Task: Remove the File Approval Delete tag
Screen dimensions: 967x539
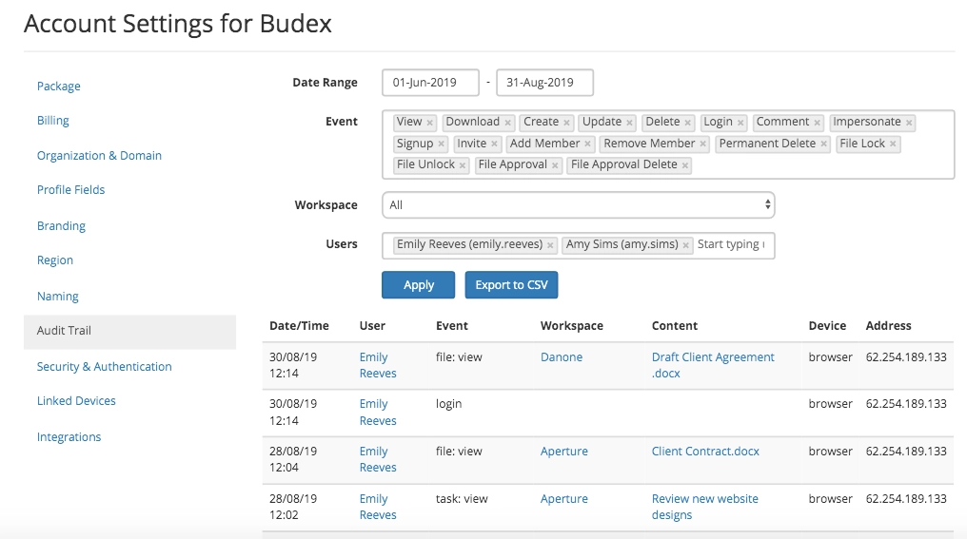Action: [x=686, y=165]
